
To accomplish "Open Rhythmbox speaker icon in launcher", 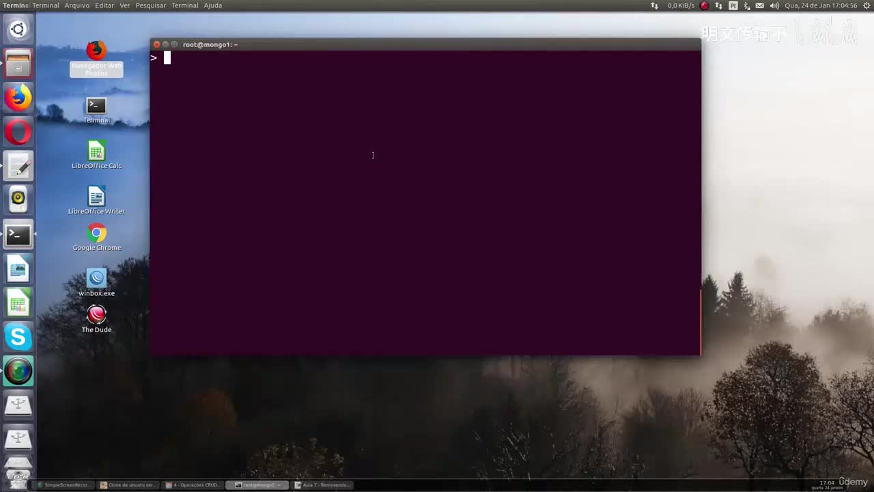I will pyautogui.click(x=18, y=200).
